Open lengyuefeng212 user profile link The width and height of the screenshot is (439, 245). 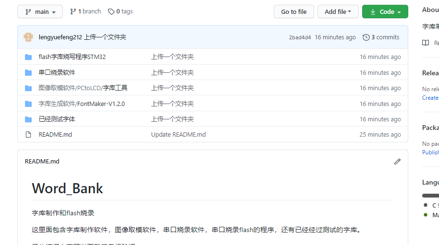pyautogui.click(x=60, y=37)
